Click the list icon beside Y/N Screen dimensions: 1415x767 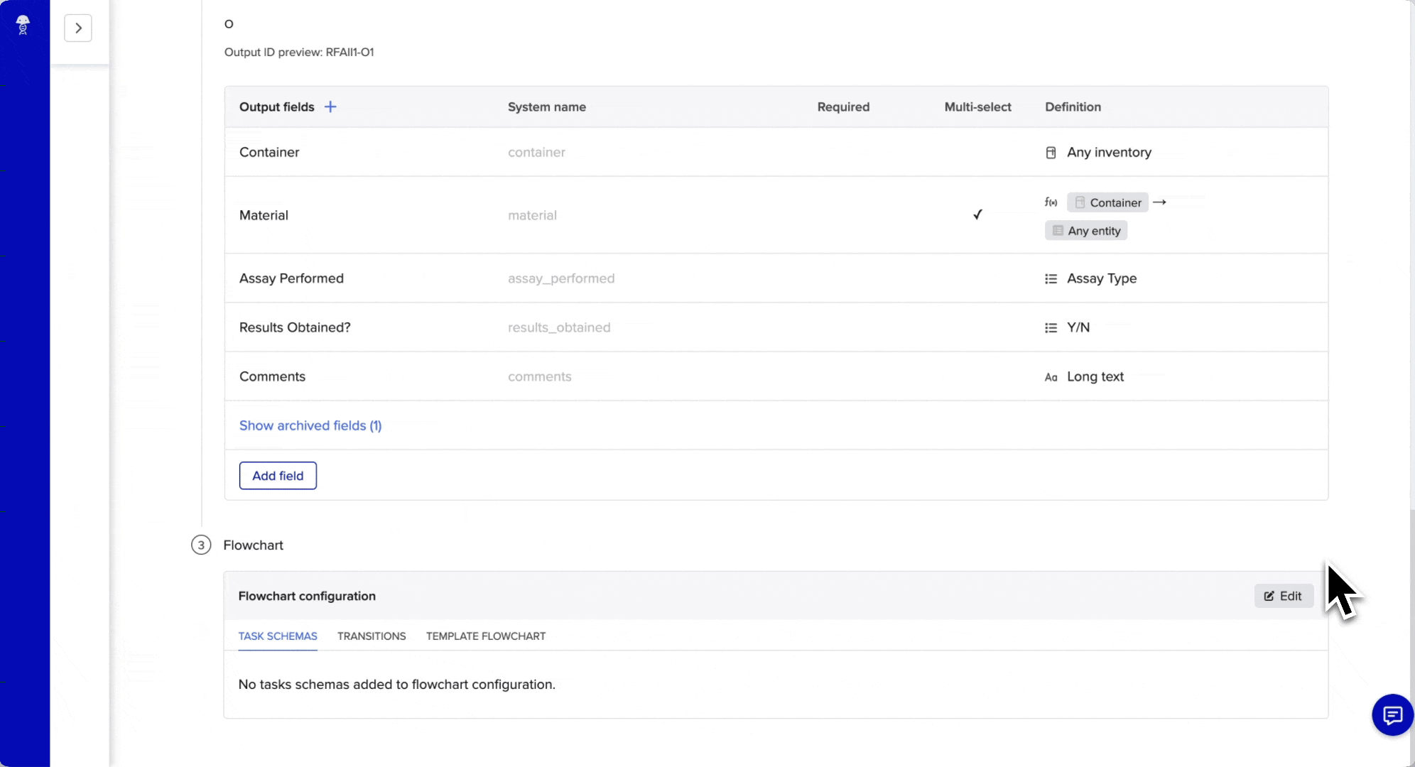(1051, 328)
